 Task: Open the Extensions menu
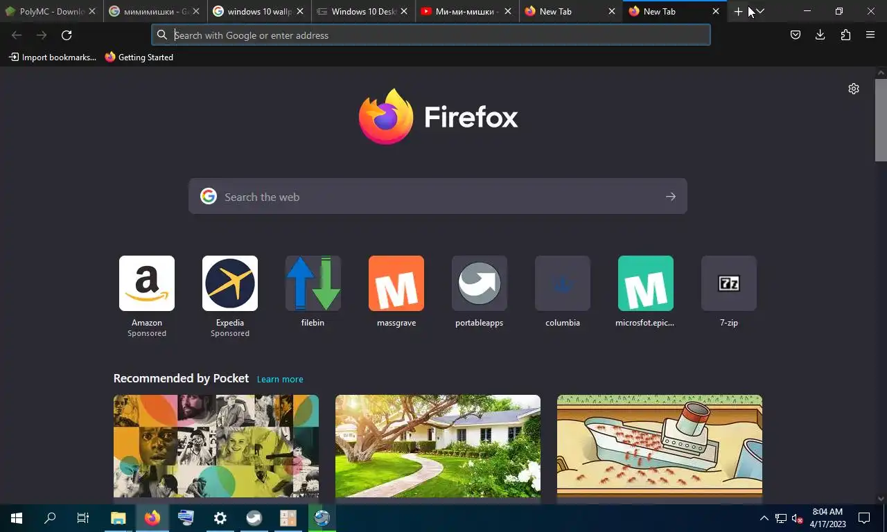click(x=845, y=35)
